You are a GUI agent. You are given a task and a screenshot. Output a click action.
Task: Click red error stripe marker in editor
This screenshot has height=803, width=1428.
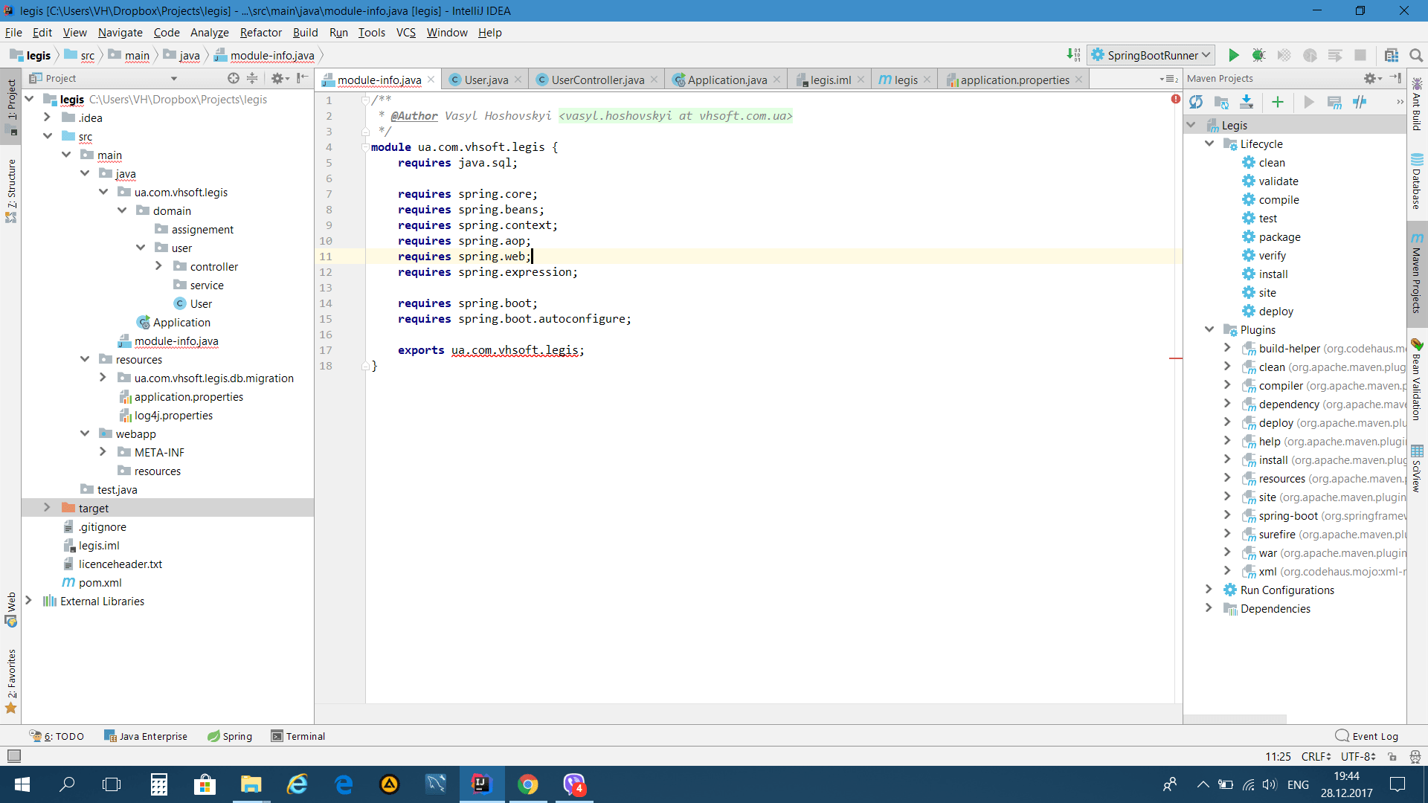(x=1175, y=358)
